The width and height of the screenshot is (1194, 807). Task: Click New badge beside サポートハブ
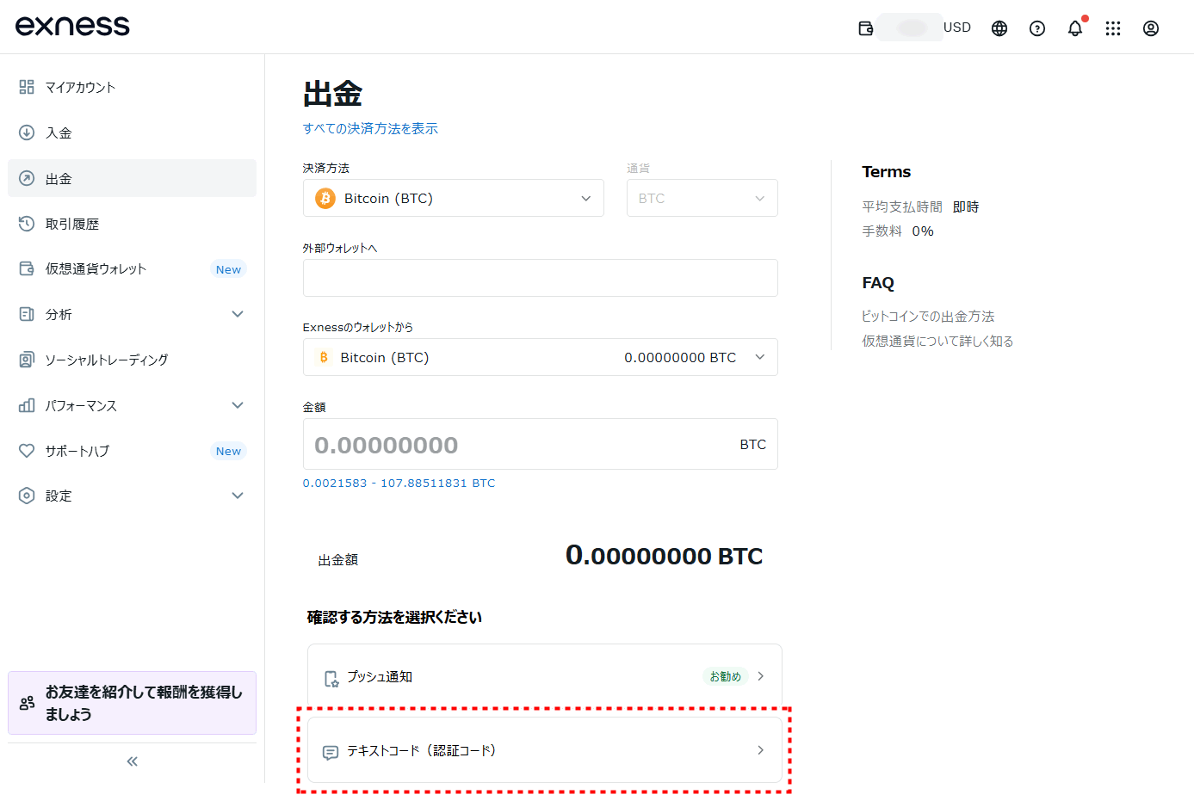pos(228,451)
